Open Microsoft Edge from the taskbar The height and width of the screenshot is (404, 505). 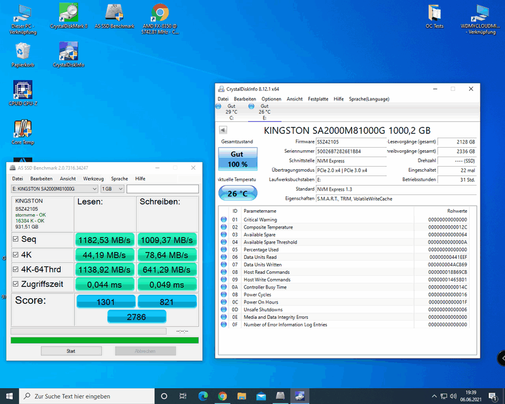pos(203,396)
